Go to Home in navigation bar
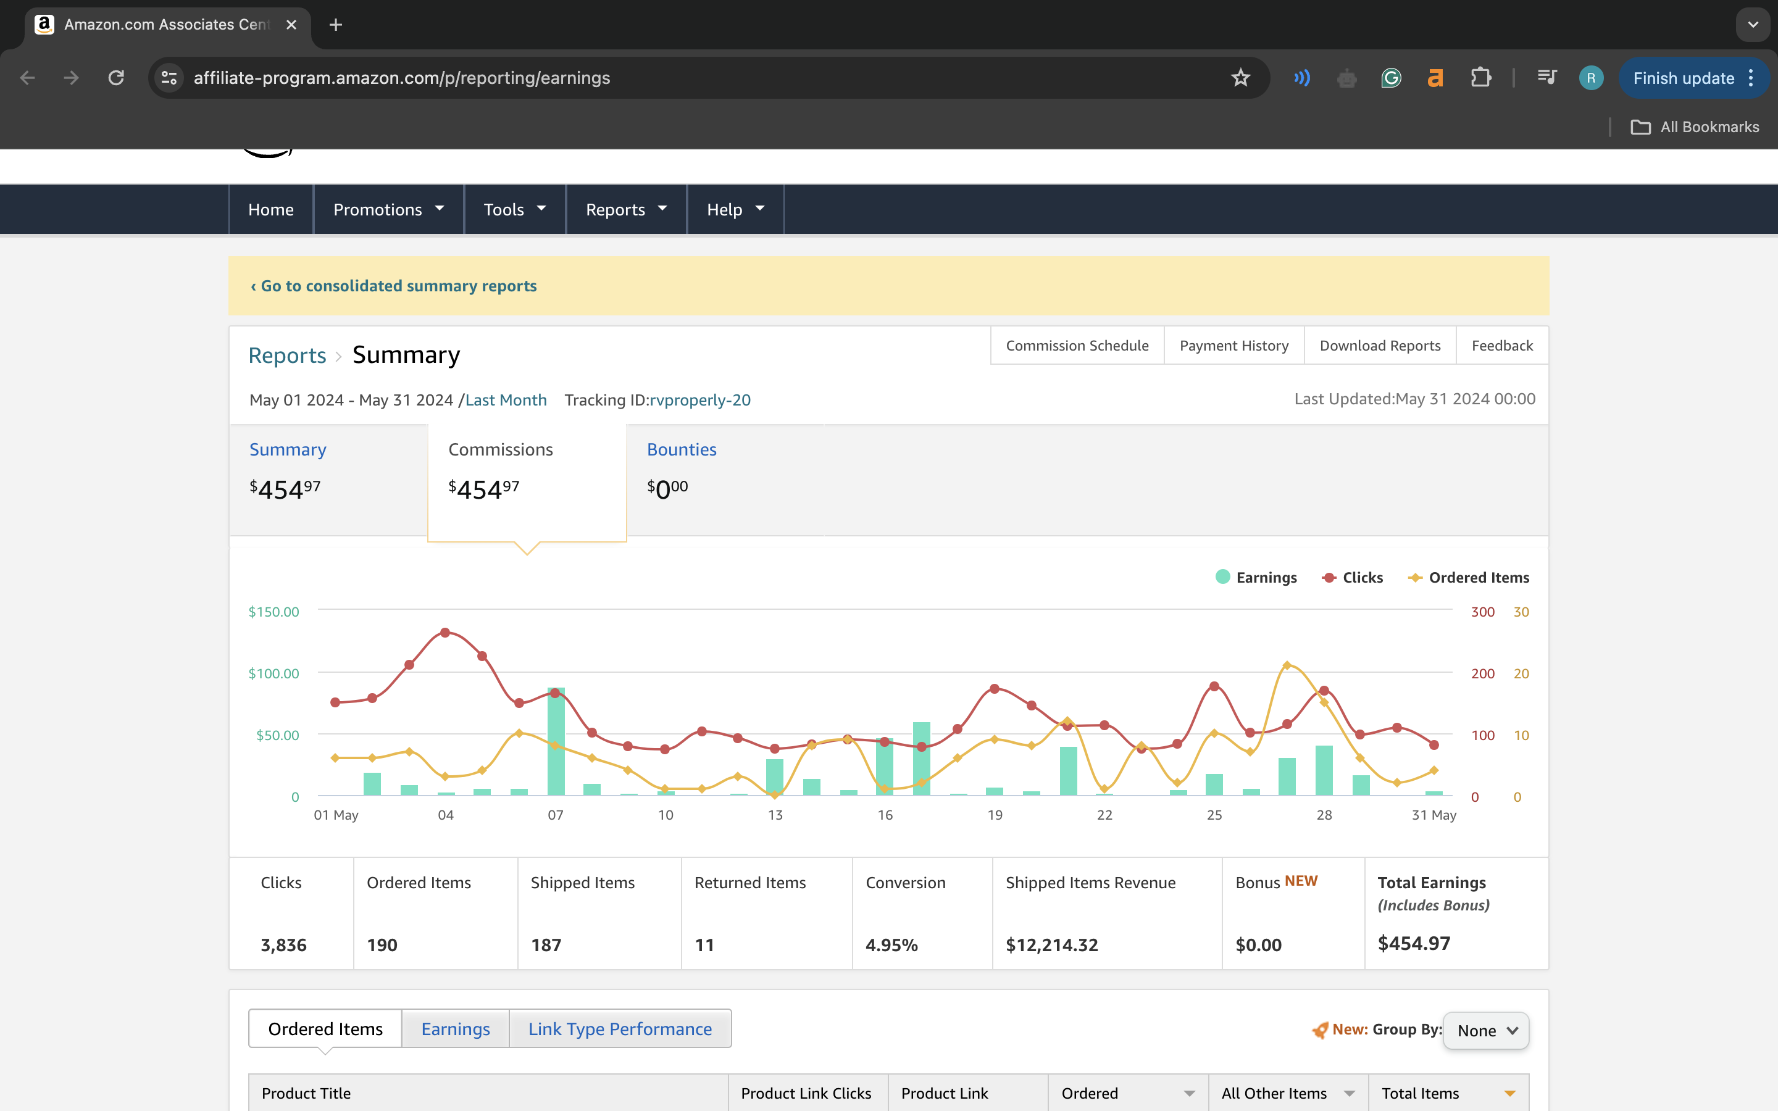The image size is (1778, 1111). click(271, 209)
